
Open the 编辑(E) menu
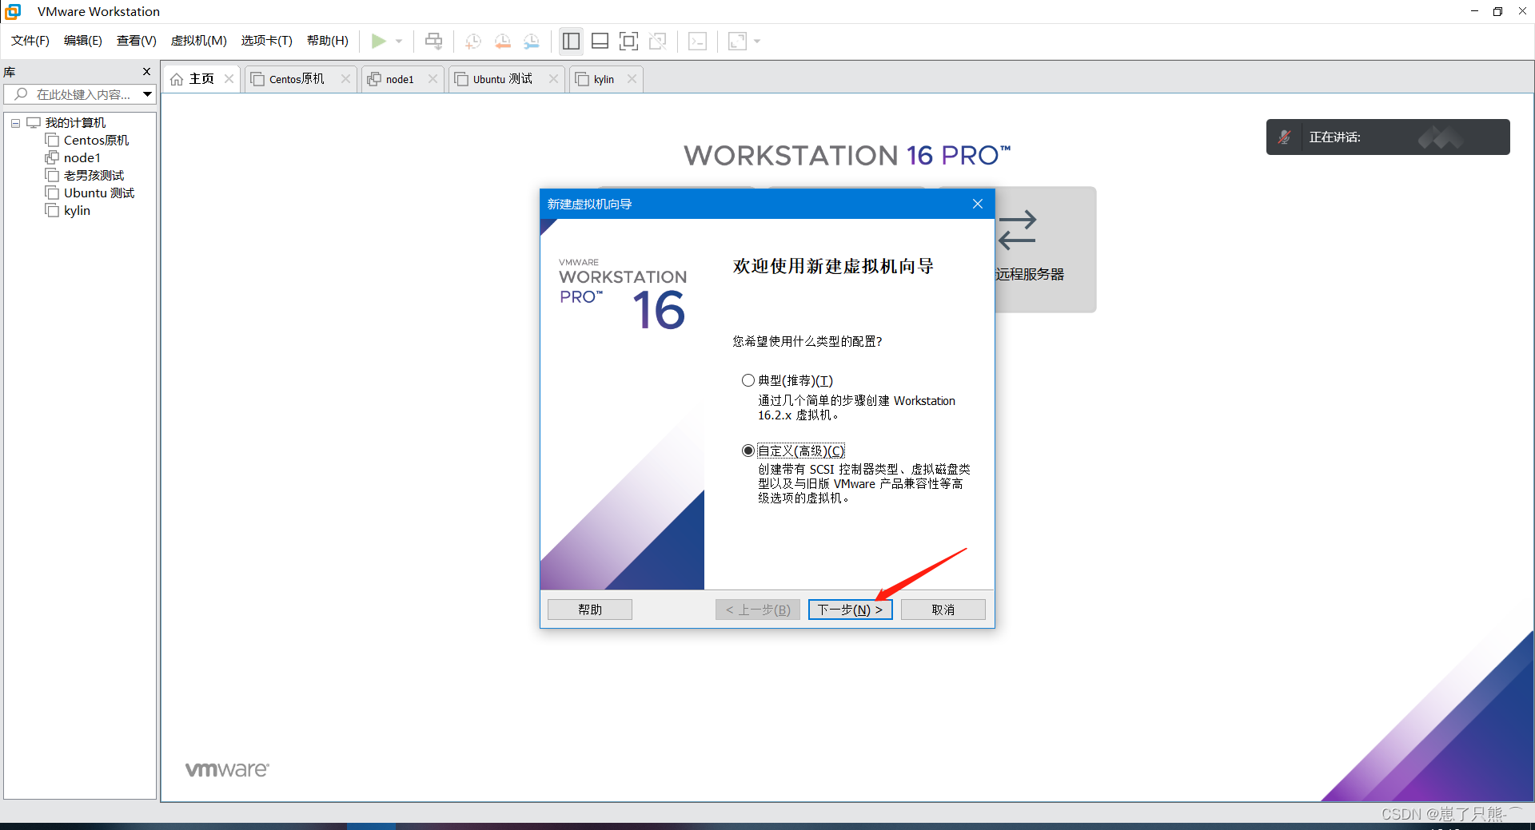coord(83,41)
